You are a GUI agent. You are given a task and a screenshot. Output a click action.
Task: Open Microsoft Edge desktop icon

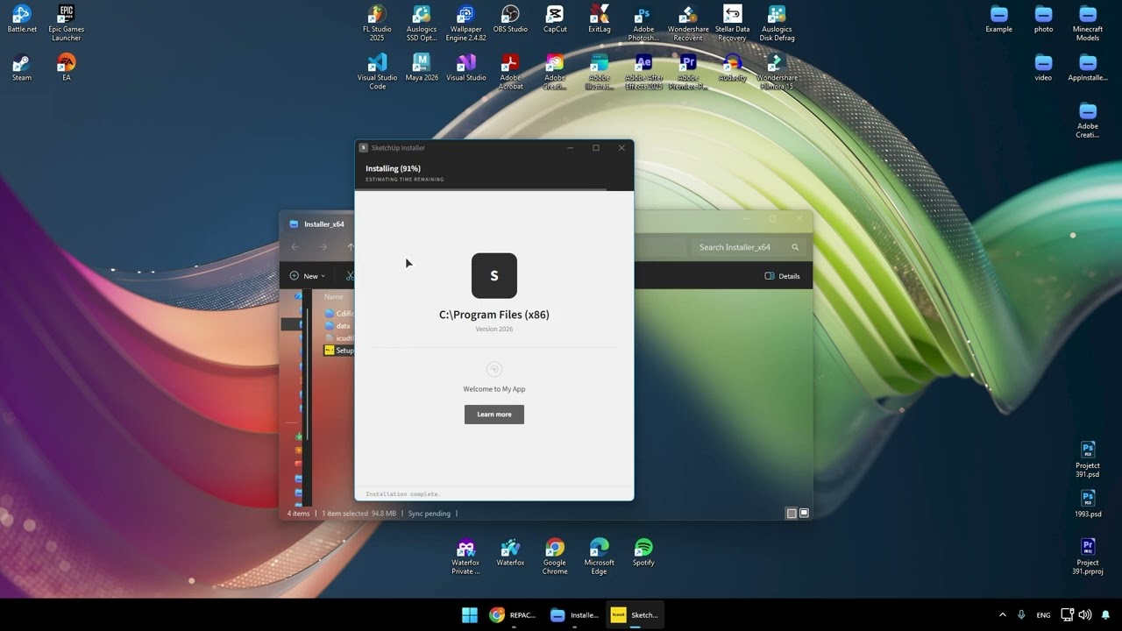point(600,557)
